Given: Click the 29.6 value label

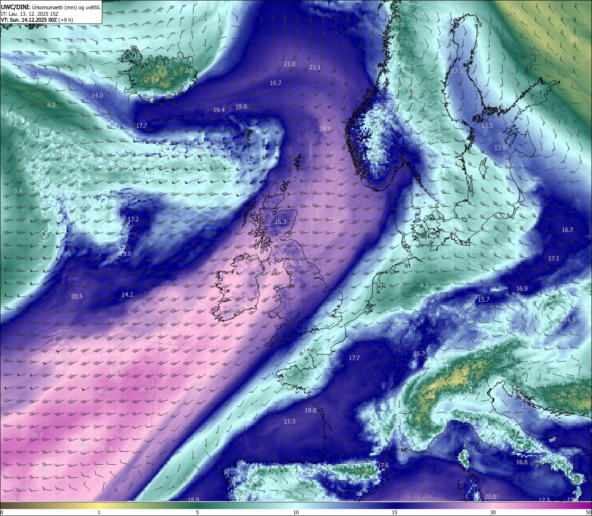Looking at the screenshot, I should pyautogui.click(x=85, y=445).
